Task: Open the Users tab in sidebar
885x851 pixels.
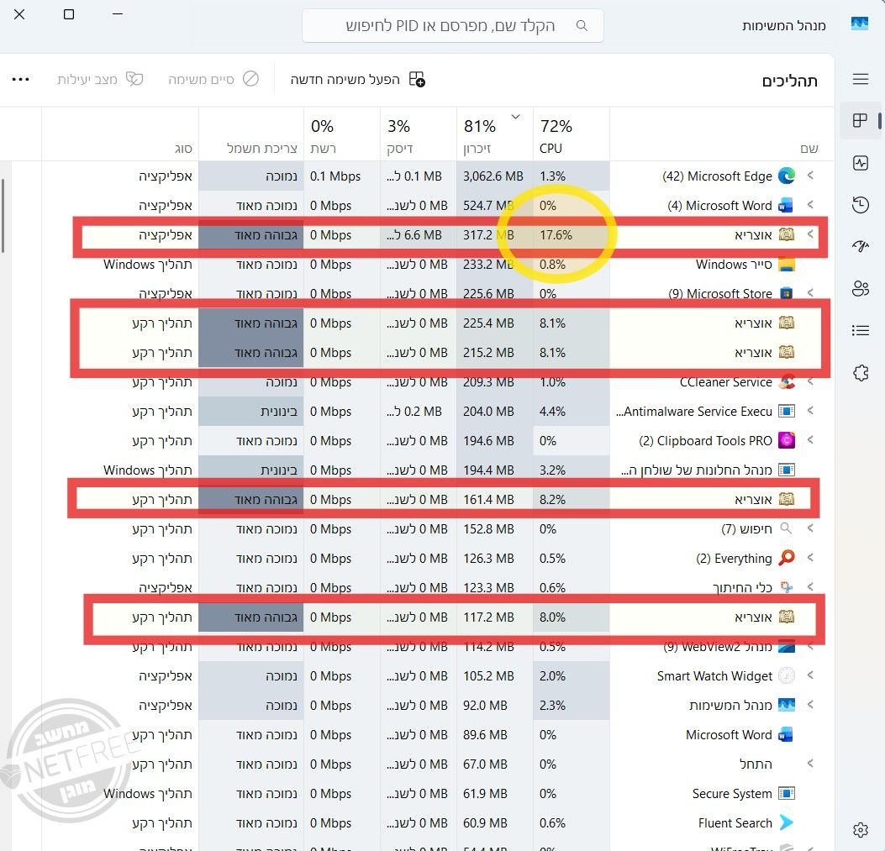Action: (x=860, y=288)
